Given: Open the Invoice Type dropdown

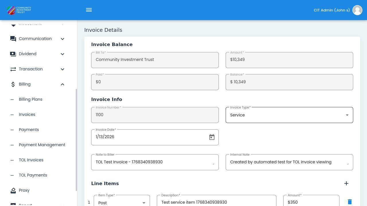Looking at the screenshot, I should click(289, 115).
